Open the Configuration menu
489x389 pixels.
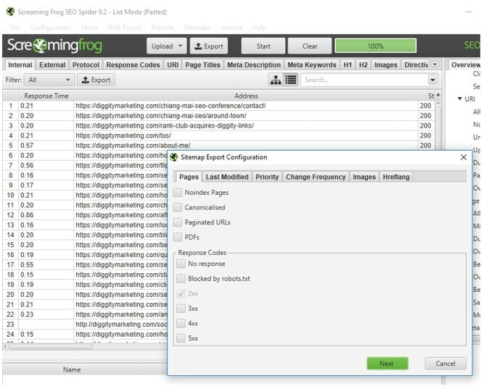point(50,28)
